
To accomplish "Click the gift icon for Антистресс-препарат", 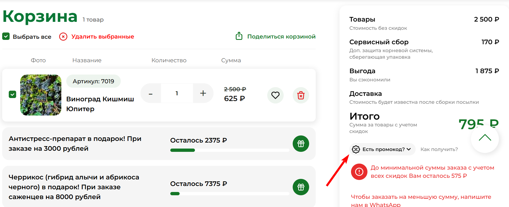I will [301, 144].
